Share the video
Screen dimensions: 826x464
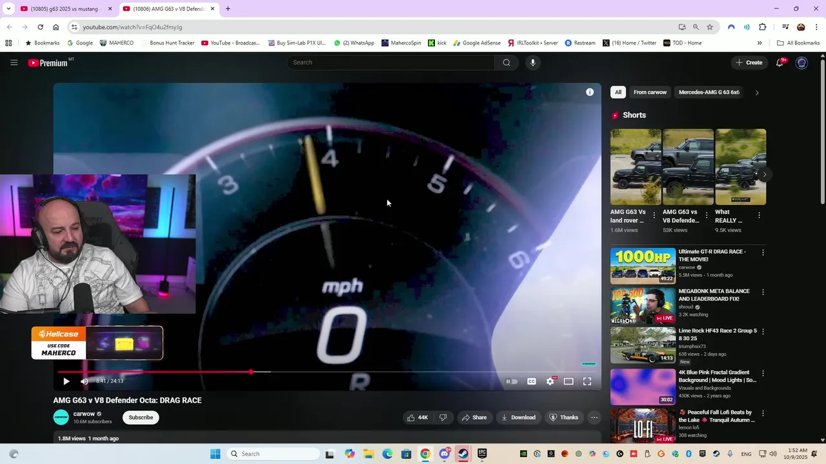point(474,418)
